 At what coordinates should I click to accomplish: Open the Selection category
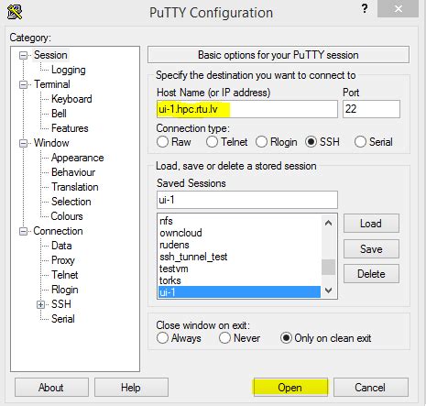(x=71, y=202)
